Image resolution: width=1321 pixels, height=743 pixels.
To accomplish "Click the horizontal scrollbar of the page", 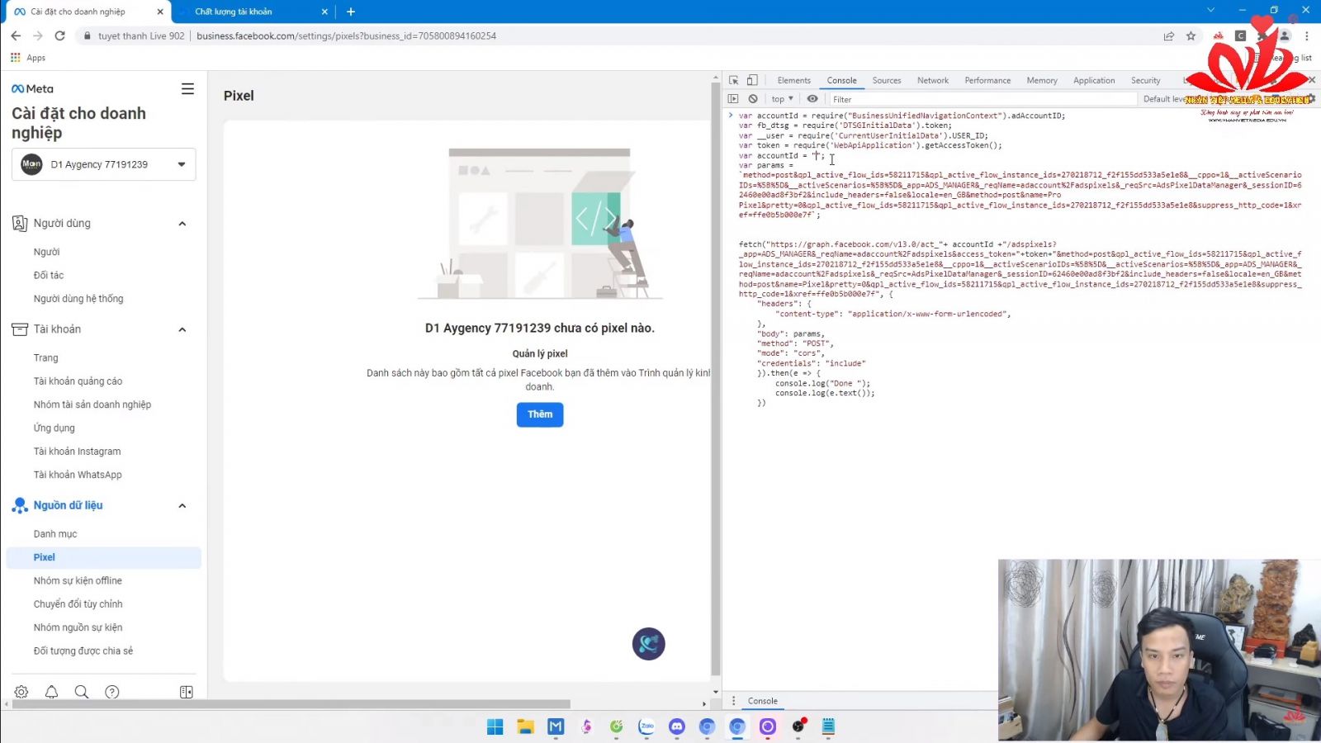I will [291, 704].
